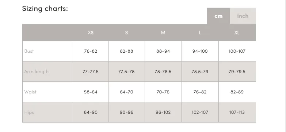
Task: Click the XS bust cell 76-82
Action: (91, 51)
